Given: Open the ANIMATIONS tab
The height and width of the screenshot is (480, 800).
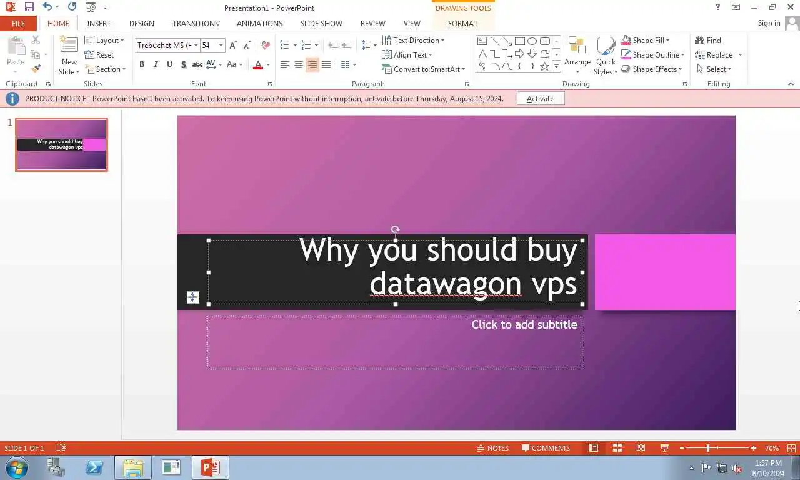Looking at the screenshot, I should 259,23.
